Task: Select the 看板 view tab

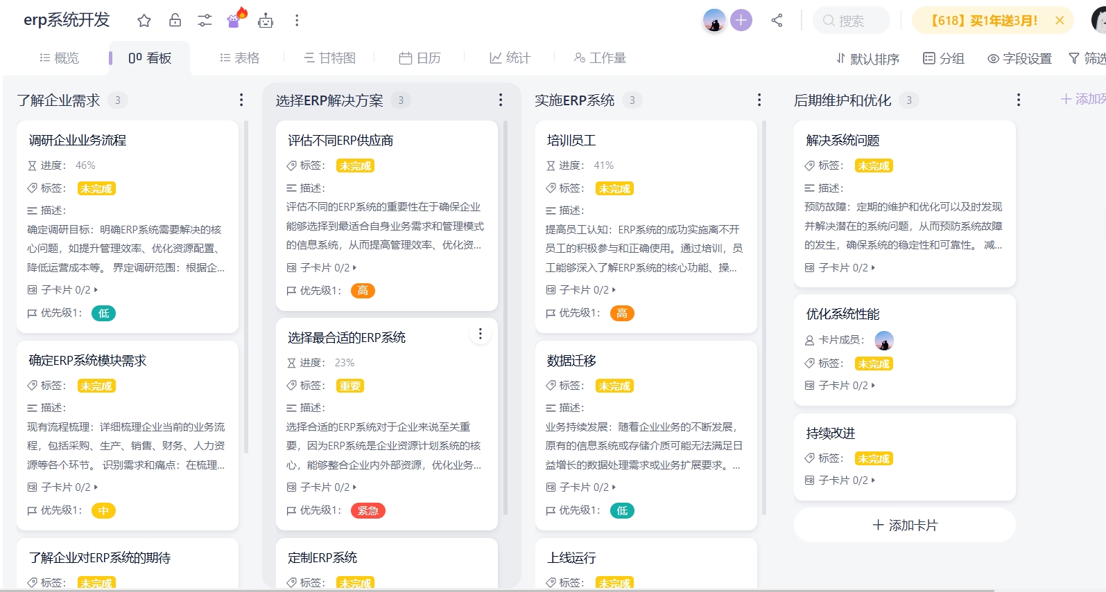Action: click(x=150, y=58)
